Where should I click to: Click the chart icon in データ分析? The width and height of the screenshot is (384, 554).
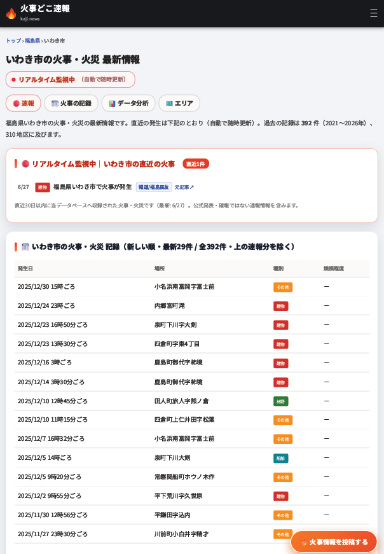(112, 103)
